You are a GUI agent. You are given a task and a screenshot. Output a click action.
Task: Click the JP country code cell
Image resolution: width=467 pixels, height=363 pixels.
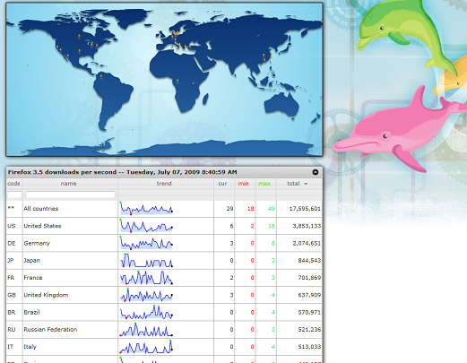click(x=11, y=261)
